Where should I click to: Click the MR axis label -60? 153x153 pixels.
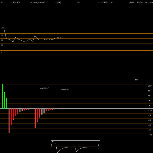tap(149, 125)
